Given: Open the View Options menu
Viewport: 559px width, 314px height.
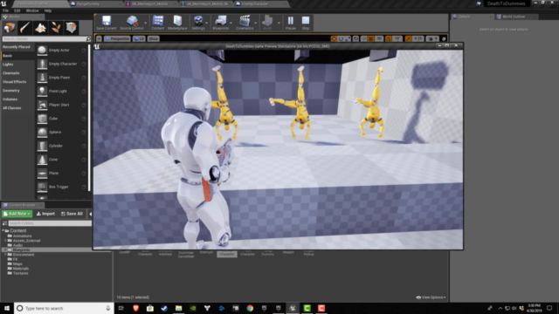Looking at the screenshot, I should click(431, 297).
